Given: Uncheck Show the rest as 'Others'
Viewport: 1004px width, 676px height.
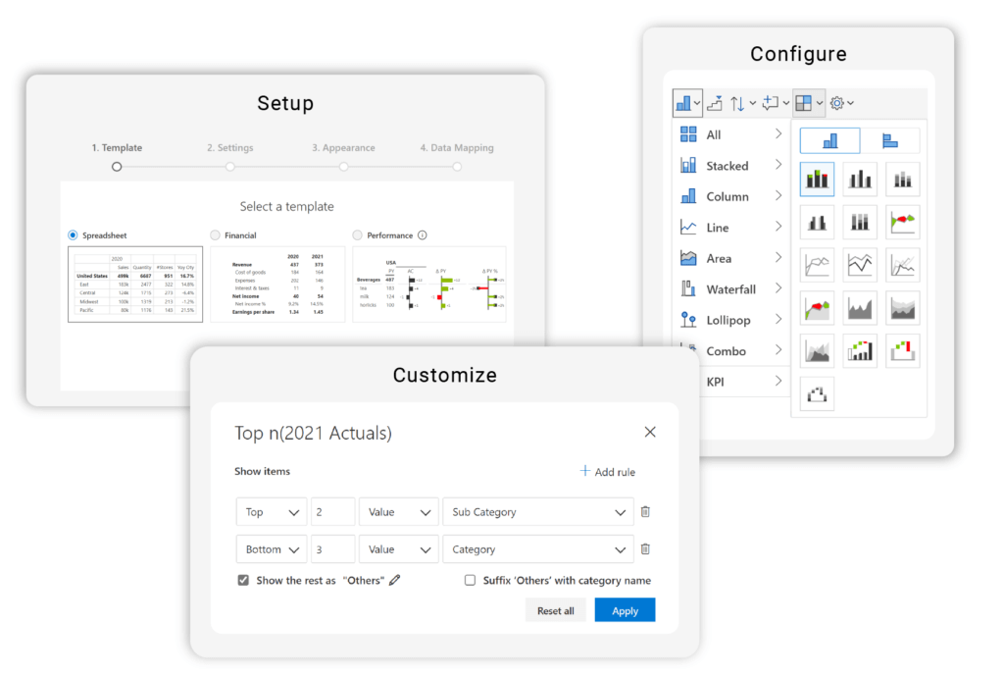Looking at the screenshot, I should click(242, 580).
